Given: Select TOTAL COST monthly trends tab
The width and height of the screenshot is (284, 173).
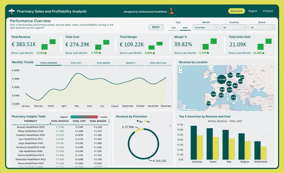Looking at the screenshot, I should coord(76,63).
